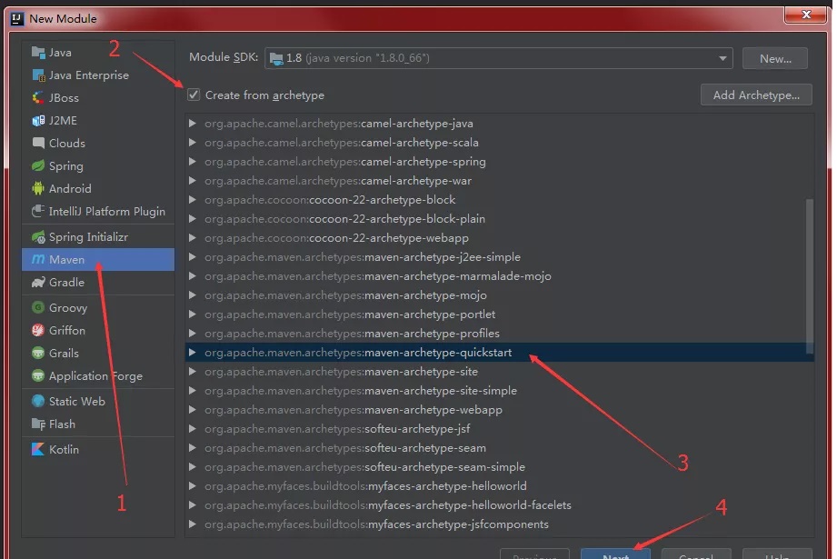Viewport: 837px width, 559px height.
Task: Expand myfaces-archetype-helloworld node
Action: [x=192, y=486]
